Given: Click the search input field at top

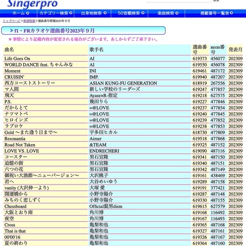Looking at the screenshot, I should click(x=179, y=1).
